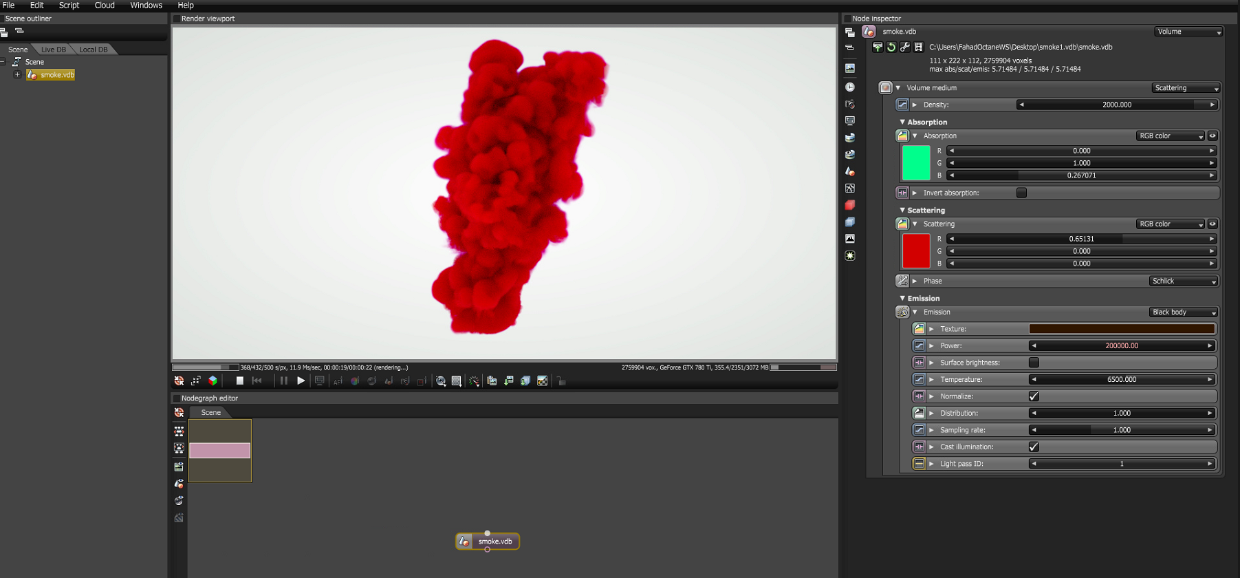Click the save render image icon

pos(509,381)
